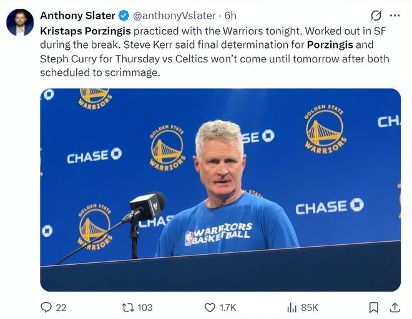Click the reply speech bubble icon
Image resolution: width=412 pixels, height=319 pixels.
(46, 307)
